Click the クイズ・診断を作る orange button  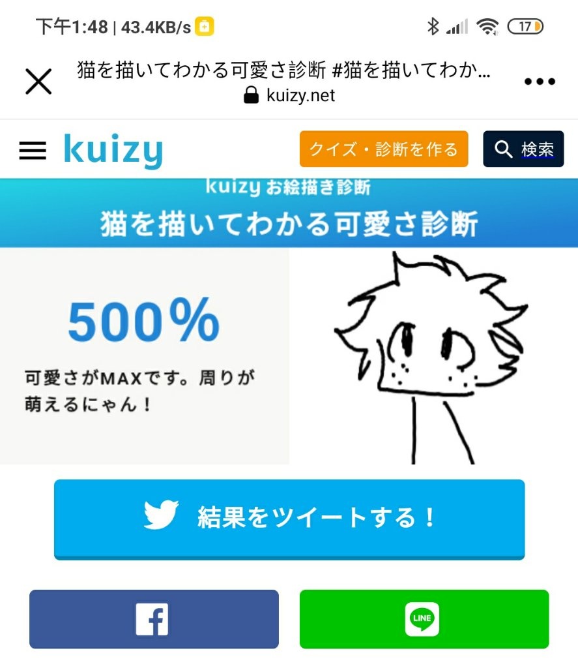coord(384,149)
